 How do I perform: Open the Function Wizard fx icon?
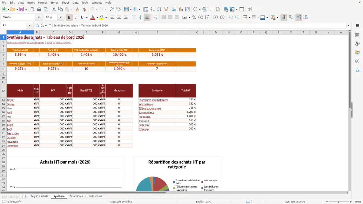(x=38, y=26)
